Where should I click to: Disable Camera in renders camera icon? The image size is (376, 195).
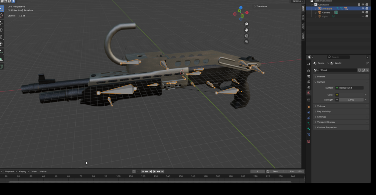click(367, 12)
